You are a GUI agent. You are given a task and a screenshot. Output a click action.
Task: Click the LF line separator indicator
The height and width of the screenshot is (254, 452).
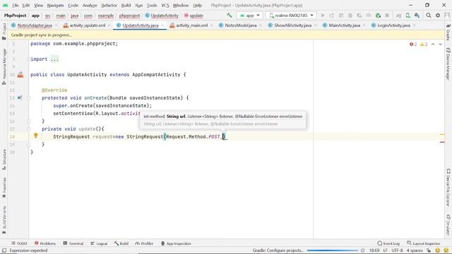tap(385, 250)
